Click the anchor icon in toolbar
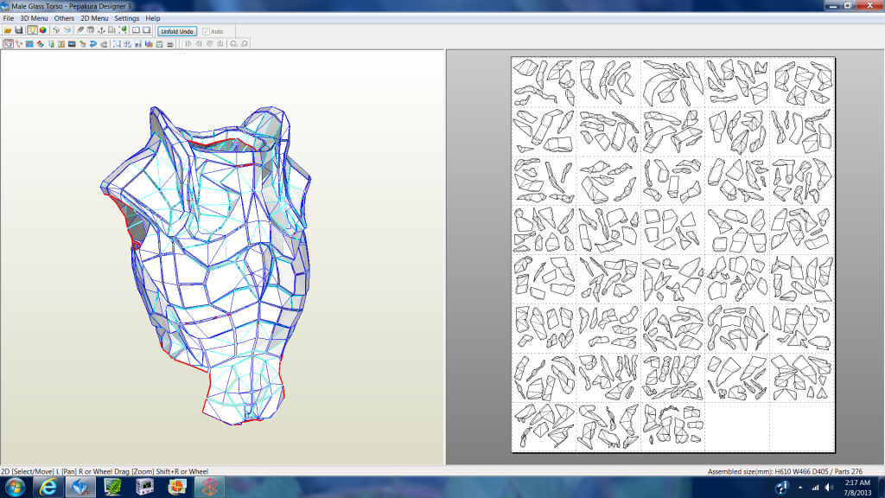The width and height of the screenshot is (885, 498). pyautogui.click(x=102, y=30)
